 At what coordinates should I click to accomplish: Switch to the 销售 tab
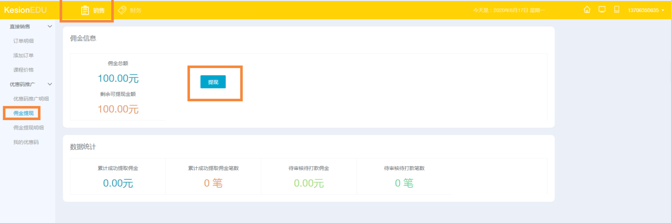98,10
